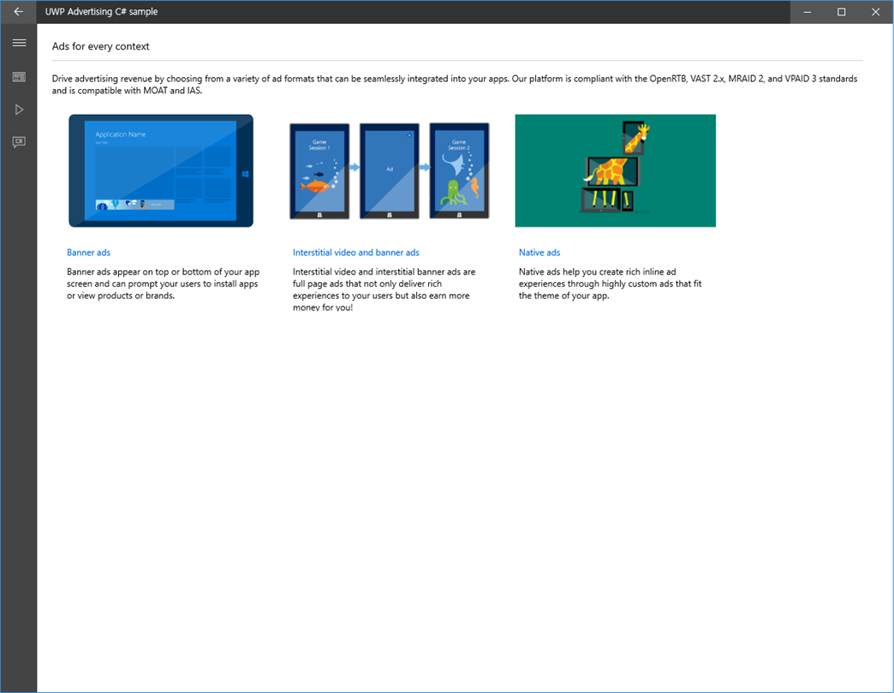Image resolution: width=894 pixels, height=693 pixels.
Task: Follow the Banner ads link
Action: click(88, 252)
